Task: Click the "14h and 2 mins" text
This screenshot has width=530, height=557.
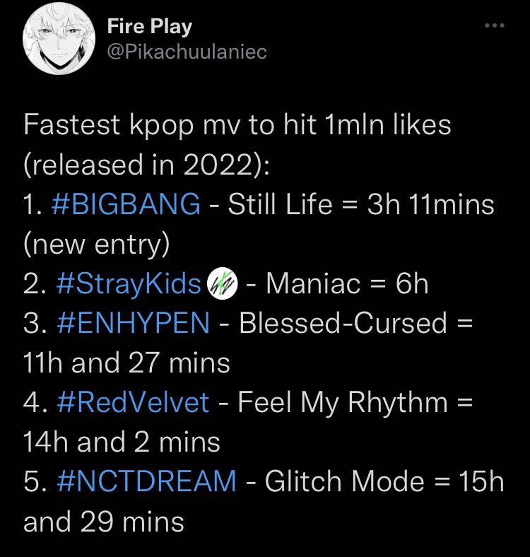Action: [122, 442]
